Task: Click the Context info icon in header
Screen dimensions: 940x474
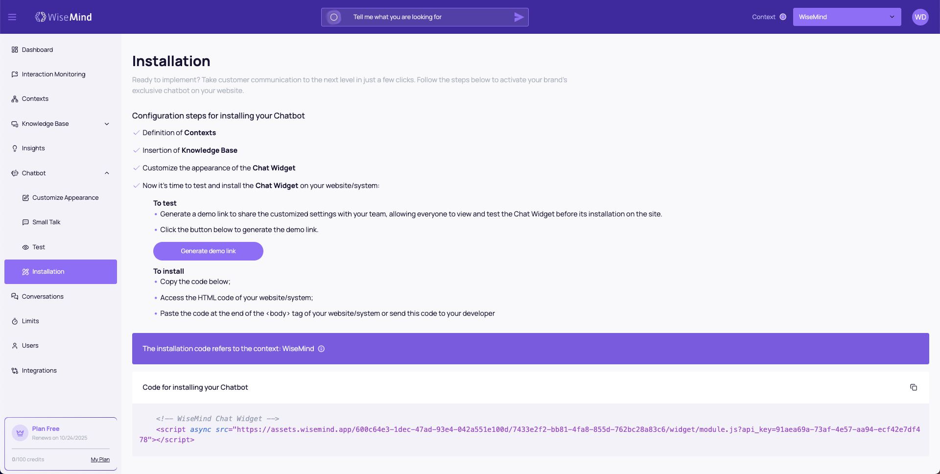Action: [x=783, y=17]
